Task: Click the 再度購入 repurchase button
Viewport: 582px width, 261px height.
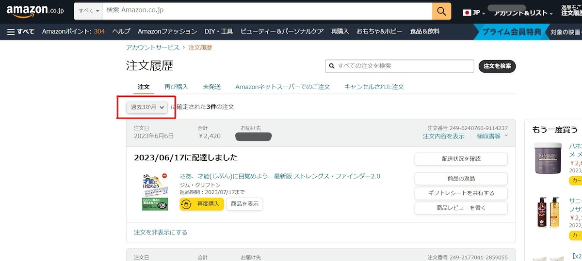Action: [x=201, y=204]
